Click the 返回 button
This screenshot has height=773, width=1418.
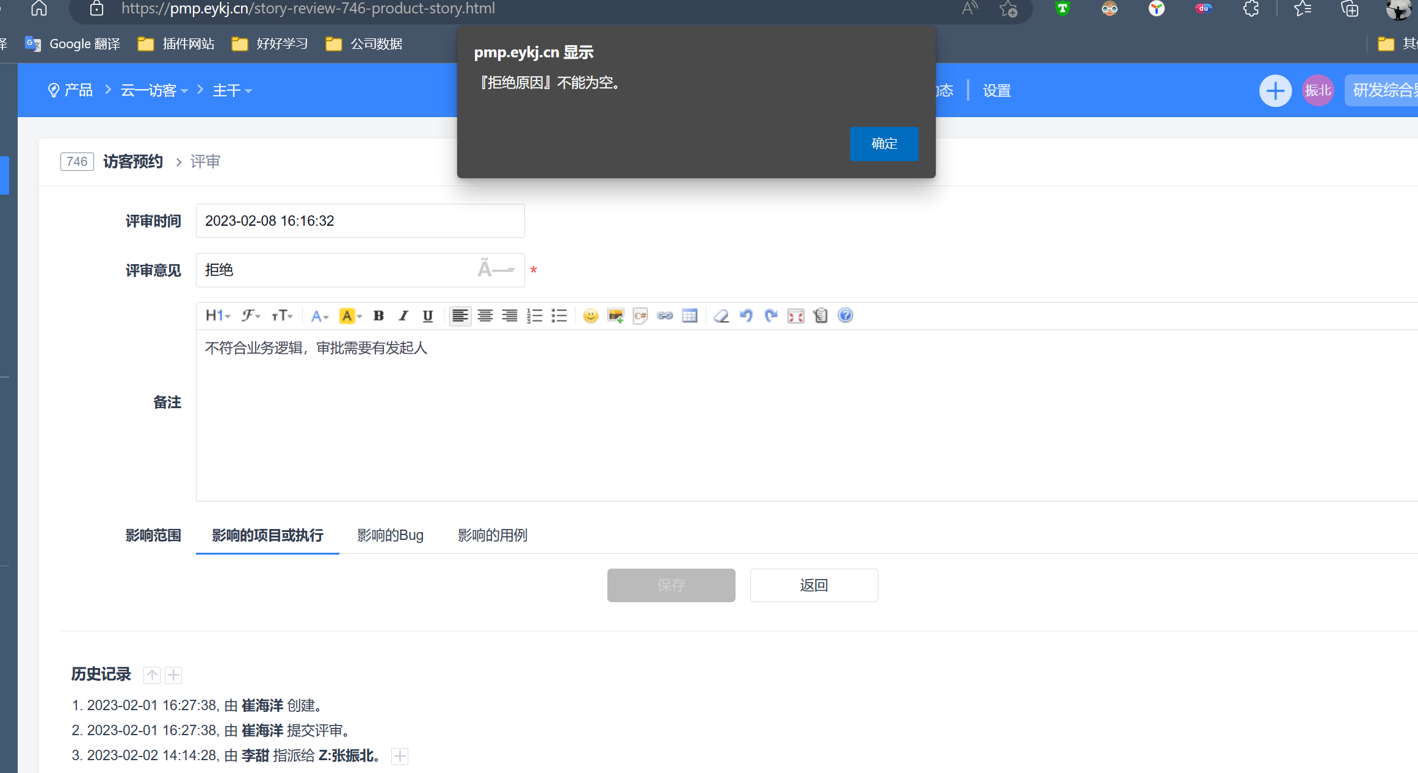click(x=814, y=585)
